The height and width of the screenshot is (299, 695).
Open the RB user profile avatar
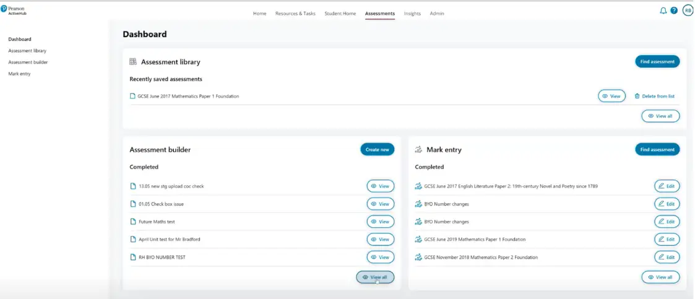click(x=687, y=11)
